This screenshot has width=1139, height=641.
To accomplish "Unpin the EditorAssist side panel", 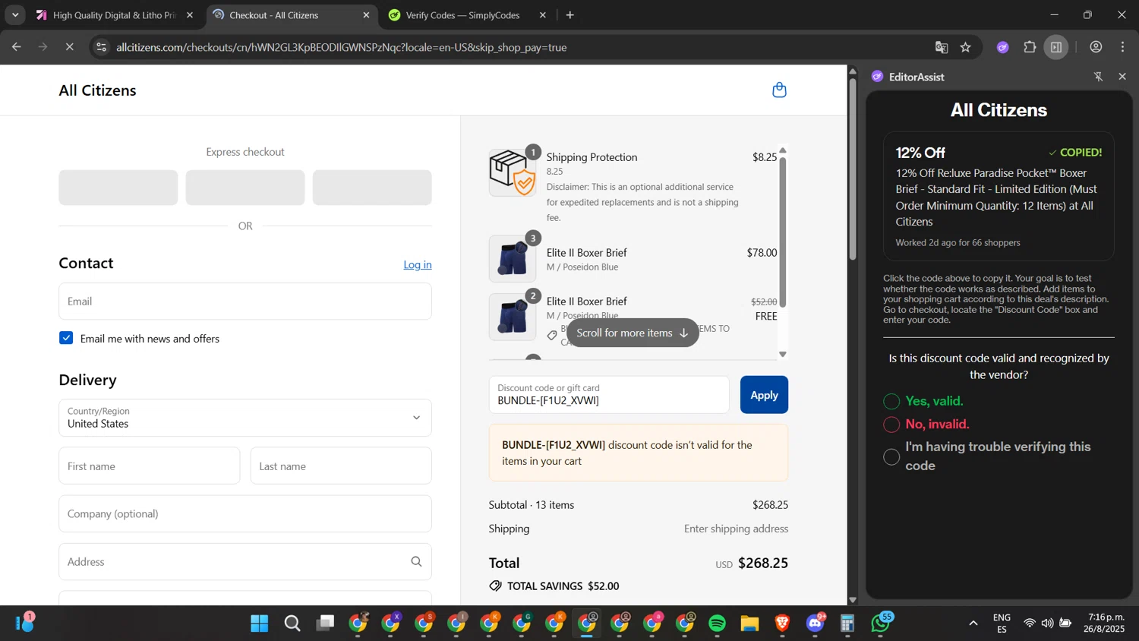I will point(1098,77).
